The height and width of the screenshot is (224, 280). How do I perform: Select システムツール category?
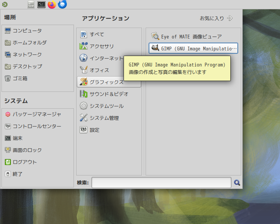point(109,106)
